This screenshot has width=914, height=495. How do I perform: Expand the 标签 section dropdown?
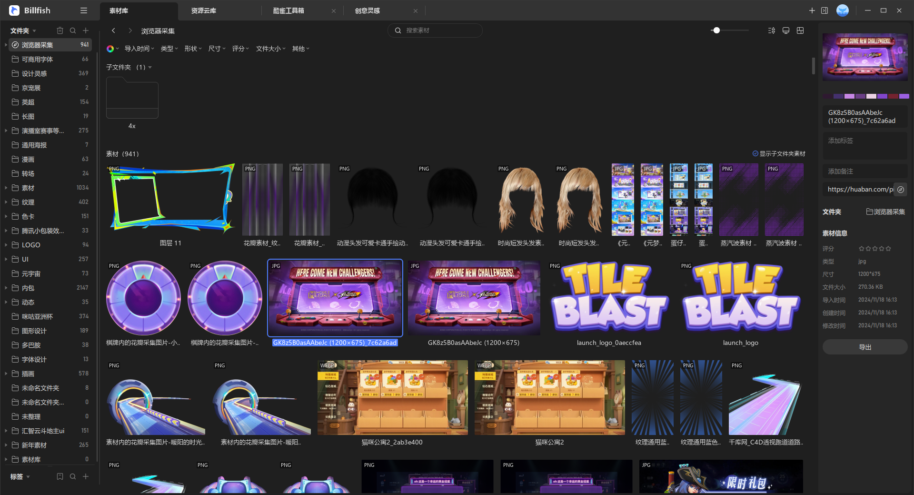point(28,476)
